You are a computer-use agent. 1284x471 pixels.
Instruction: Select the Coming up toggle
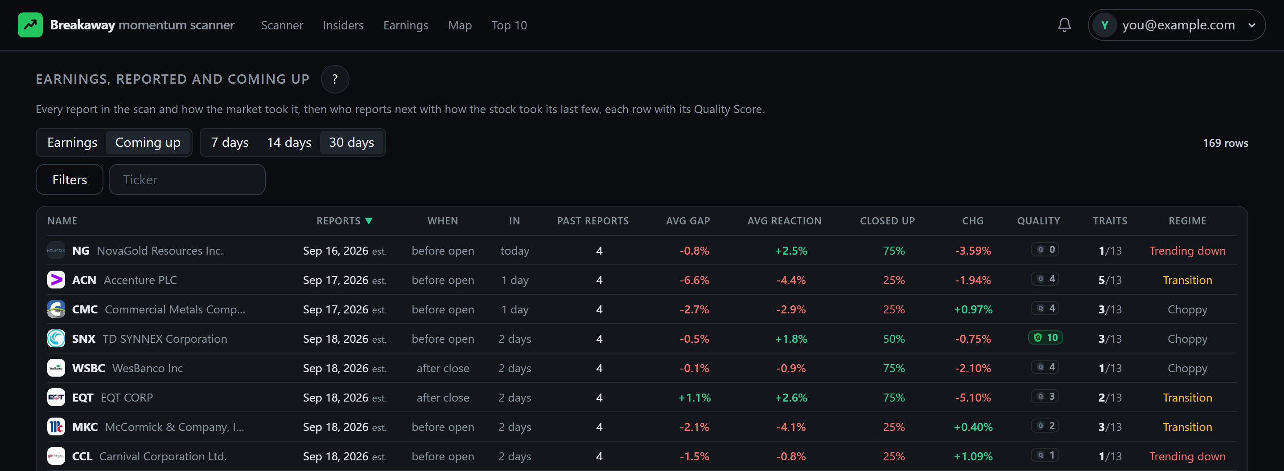coord(148,142)
